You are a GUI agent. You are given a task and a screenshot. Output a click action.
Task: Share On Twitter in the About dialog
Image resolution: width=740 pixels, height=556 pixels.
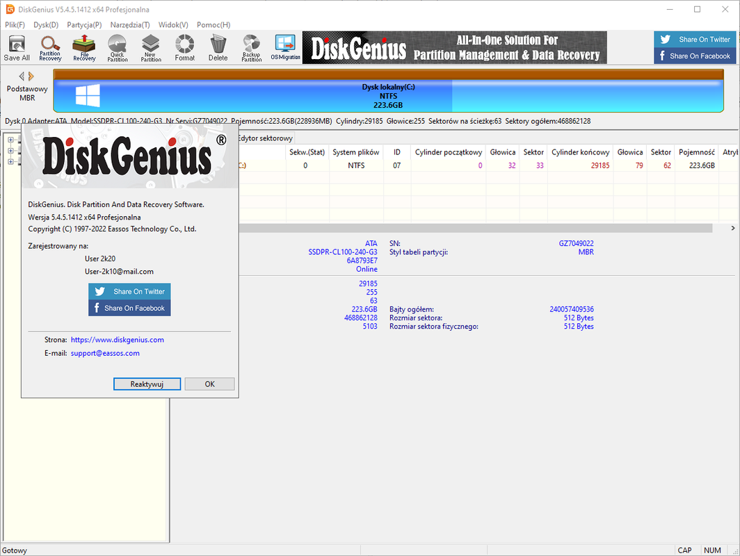[x=129, y=291]
